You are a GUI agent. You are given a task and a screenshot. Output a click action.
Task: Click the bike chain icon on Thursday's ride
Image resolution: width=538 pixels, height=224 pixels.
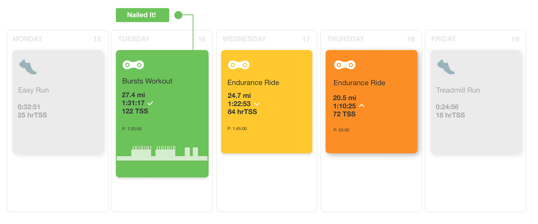click(344, 65)
